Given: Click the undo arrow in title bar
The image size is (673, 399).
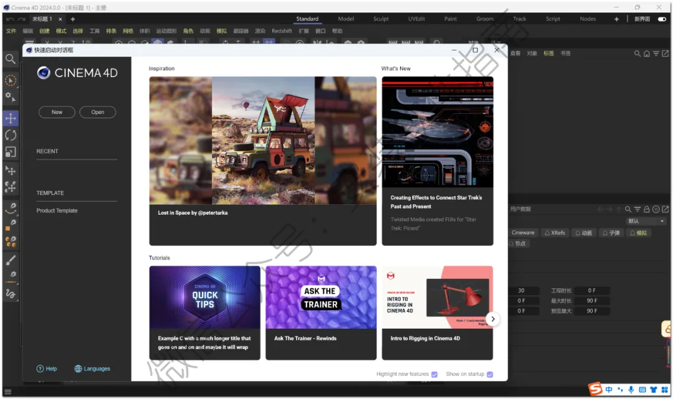Looking at the screenshot, I should tap(10, 19).
